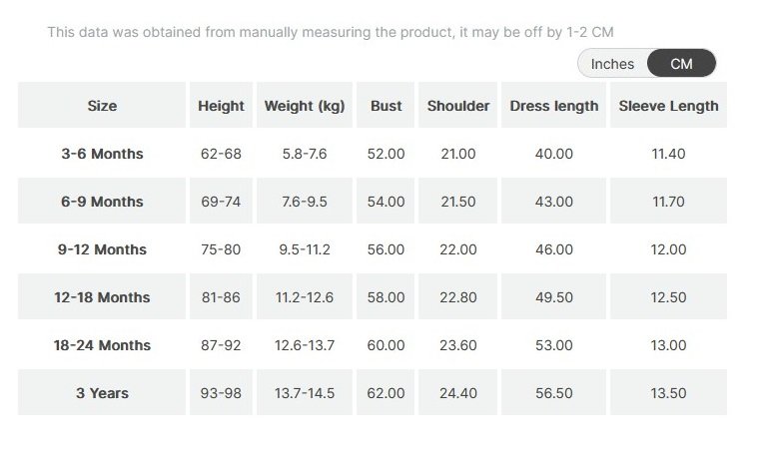Click weight range 7.6-9.5 cell
773x467 pixels.
tap(305, 202)
